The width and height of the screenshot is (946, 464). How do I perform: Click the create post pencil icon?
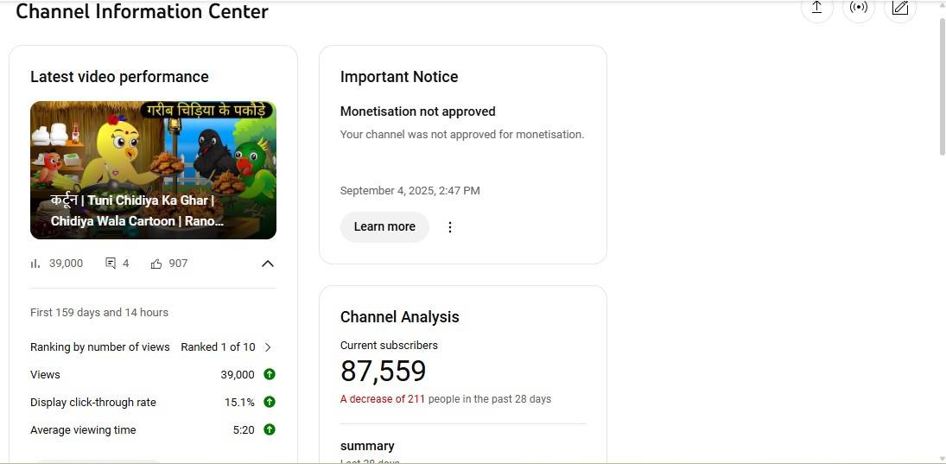tap(900, 8)
